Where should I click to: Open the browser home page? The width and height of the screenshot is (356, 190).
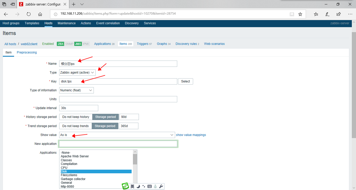40,14
